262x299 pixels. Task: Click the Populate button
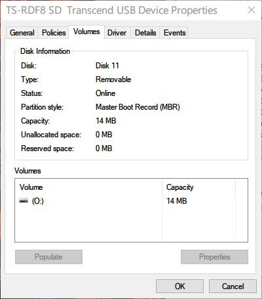pos(48,257)
